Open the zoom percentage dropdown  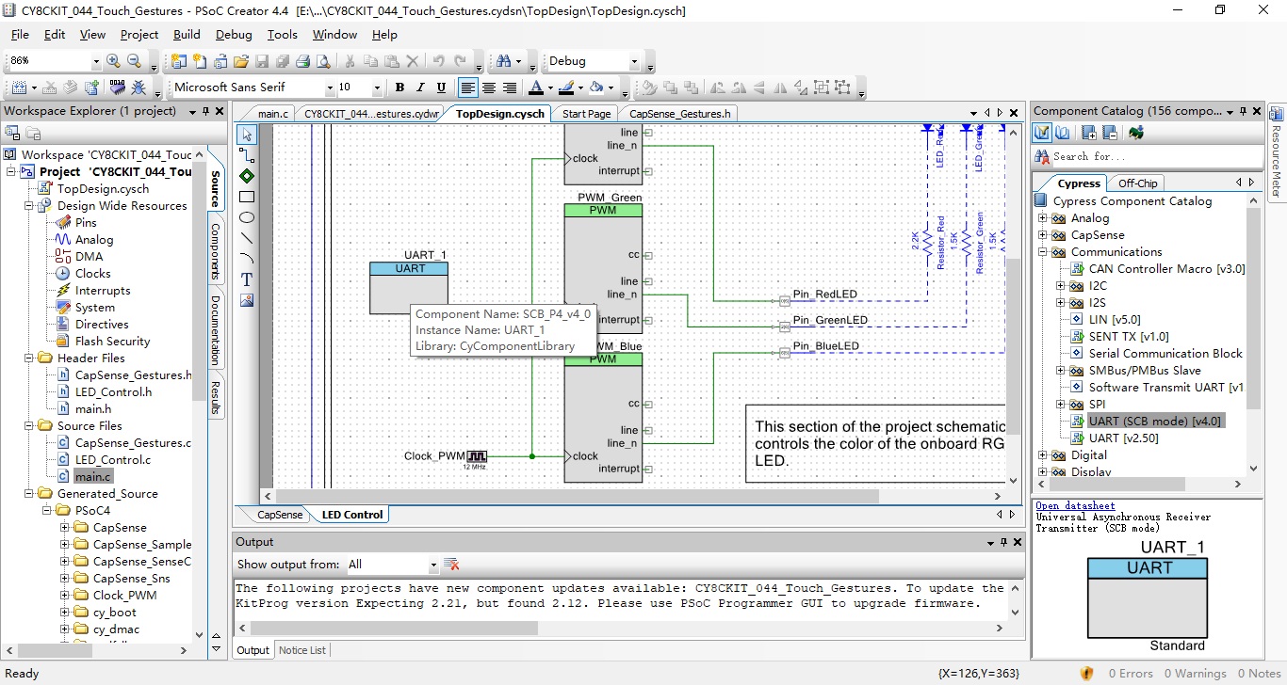pos(95,61)
